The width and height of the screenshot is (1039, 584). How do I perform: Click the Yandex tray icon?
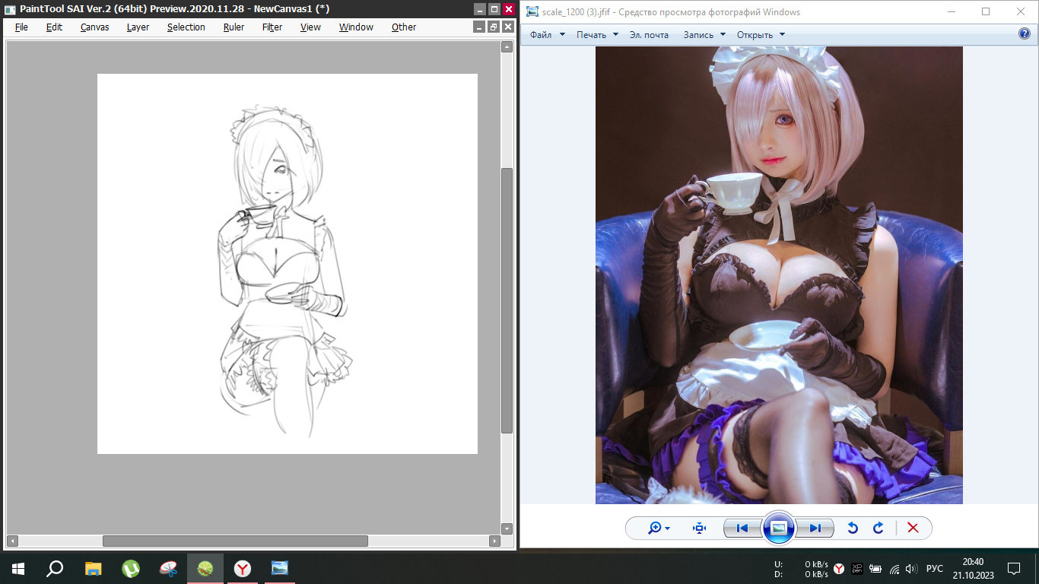point(839,569)
